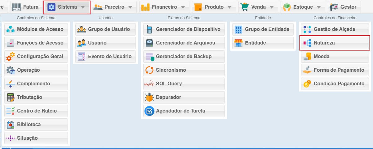
Task: Open Natureza under Controles do Financeiro
Action: [x=335, y=43]
